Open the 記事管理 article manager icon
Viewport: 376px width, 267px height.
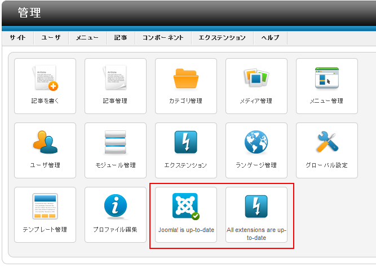[x=115, y=77]
